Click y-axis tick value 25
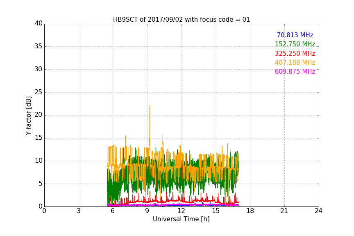This screenshot has width=354, height=236. click(x=39, y=92)
